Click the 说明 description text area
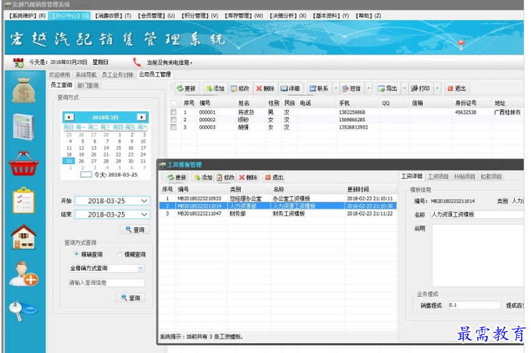The width and height of the screenshot is (531, 353). 478,256
